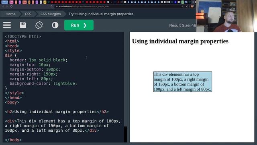
Task: Click the browser forward arrow
Action: (7, 6)
